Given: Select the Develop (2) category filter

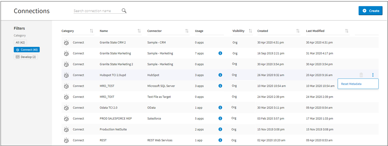Looking at the screenshot, I should click(x=26, y=57).
